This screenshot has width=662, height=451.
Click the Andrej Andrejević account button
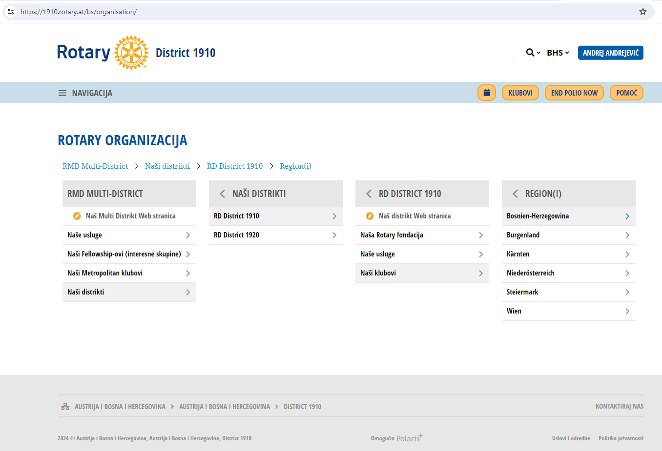click(x=610, y=53)
